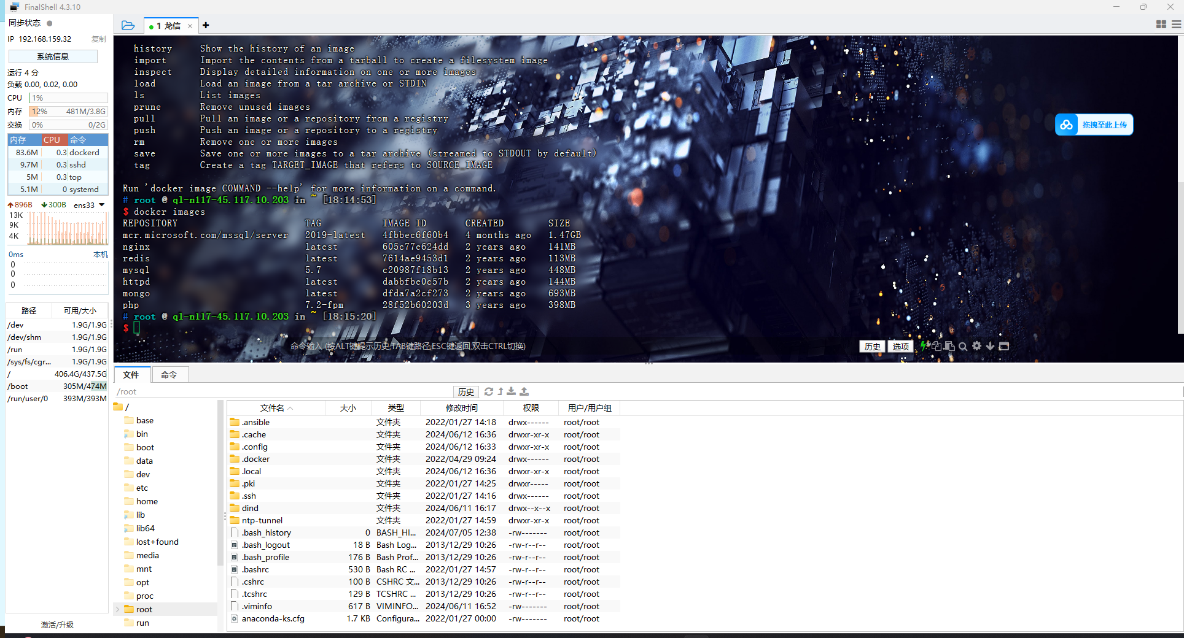Go up to parent directory icon
This screenshot has width=1184, height=638.
[500, 391]
